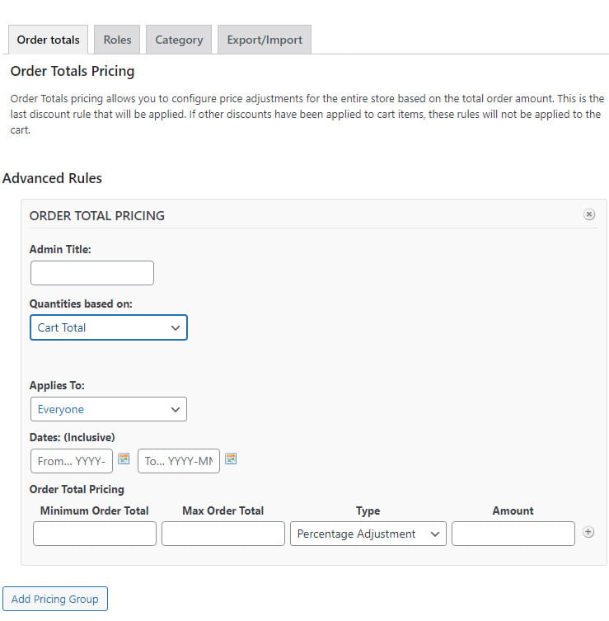Open the Applies To Everyone dropdown
Screen dimensions: 609x621
click(109, 409)
